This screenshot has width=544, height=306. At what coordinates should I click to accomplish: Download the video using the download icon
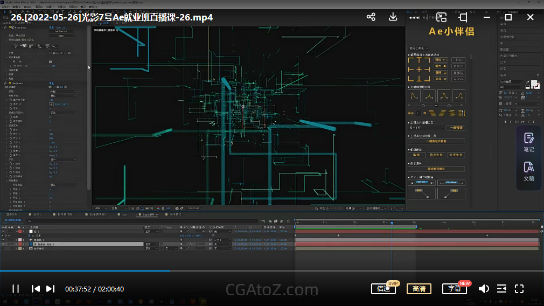(393, 17)
